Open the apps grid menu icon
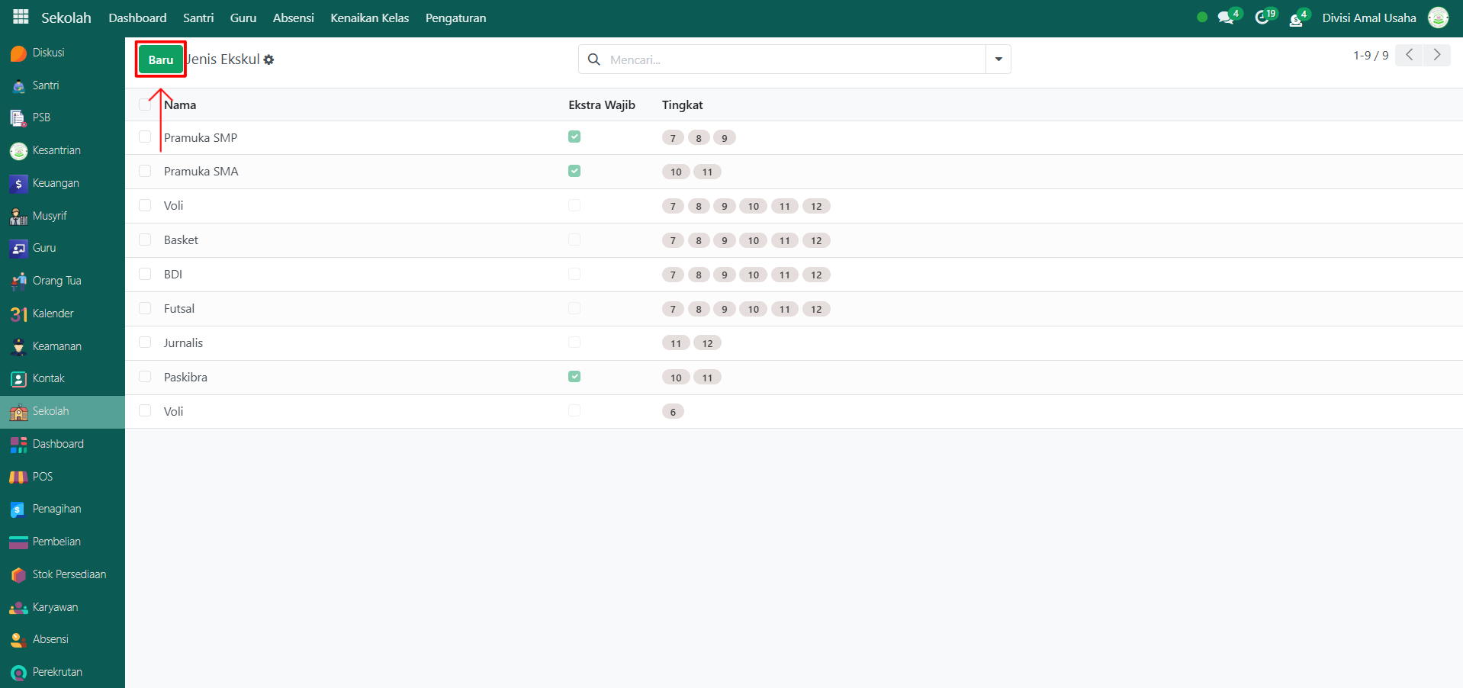 click(21, 17)
